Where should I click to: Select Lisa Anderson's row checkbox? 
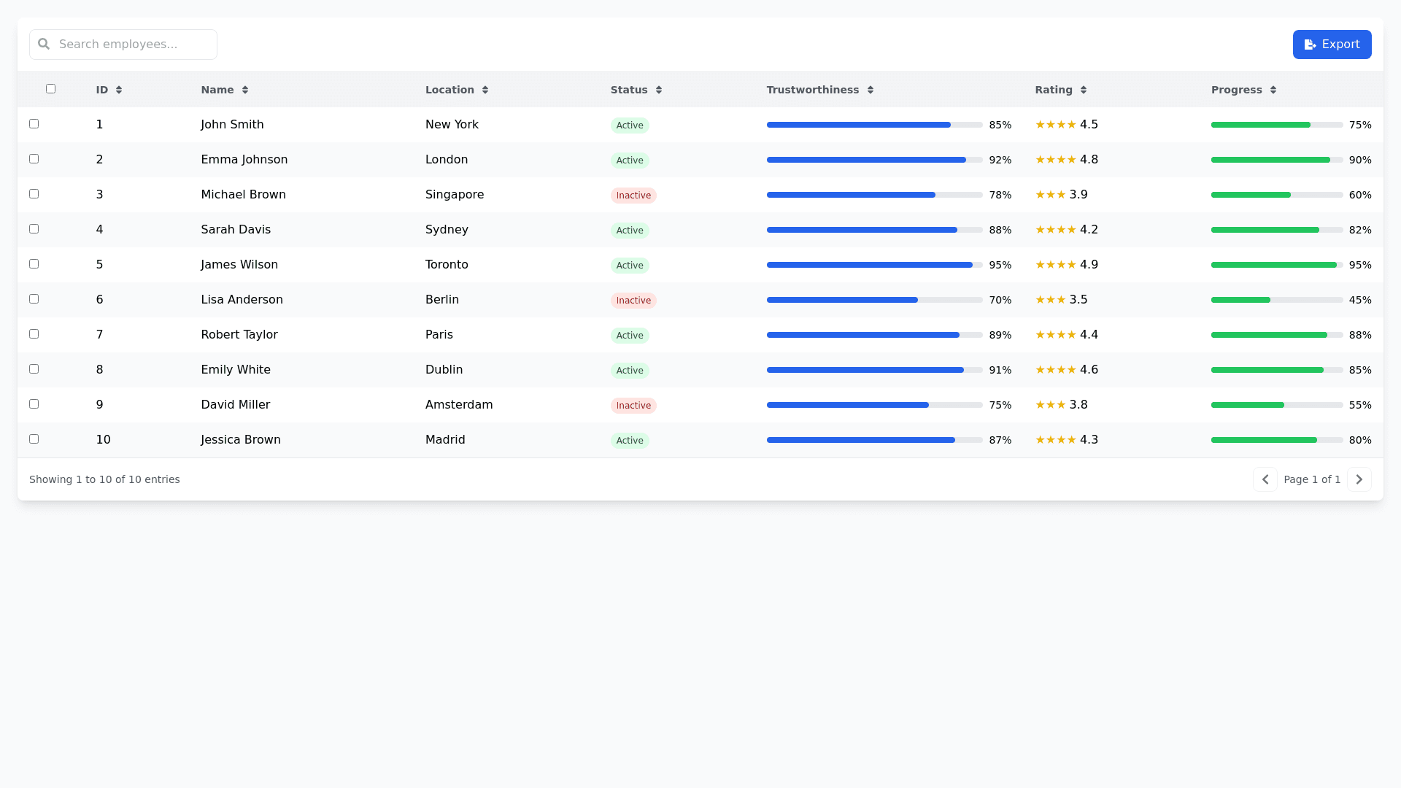coord(34,298)
